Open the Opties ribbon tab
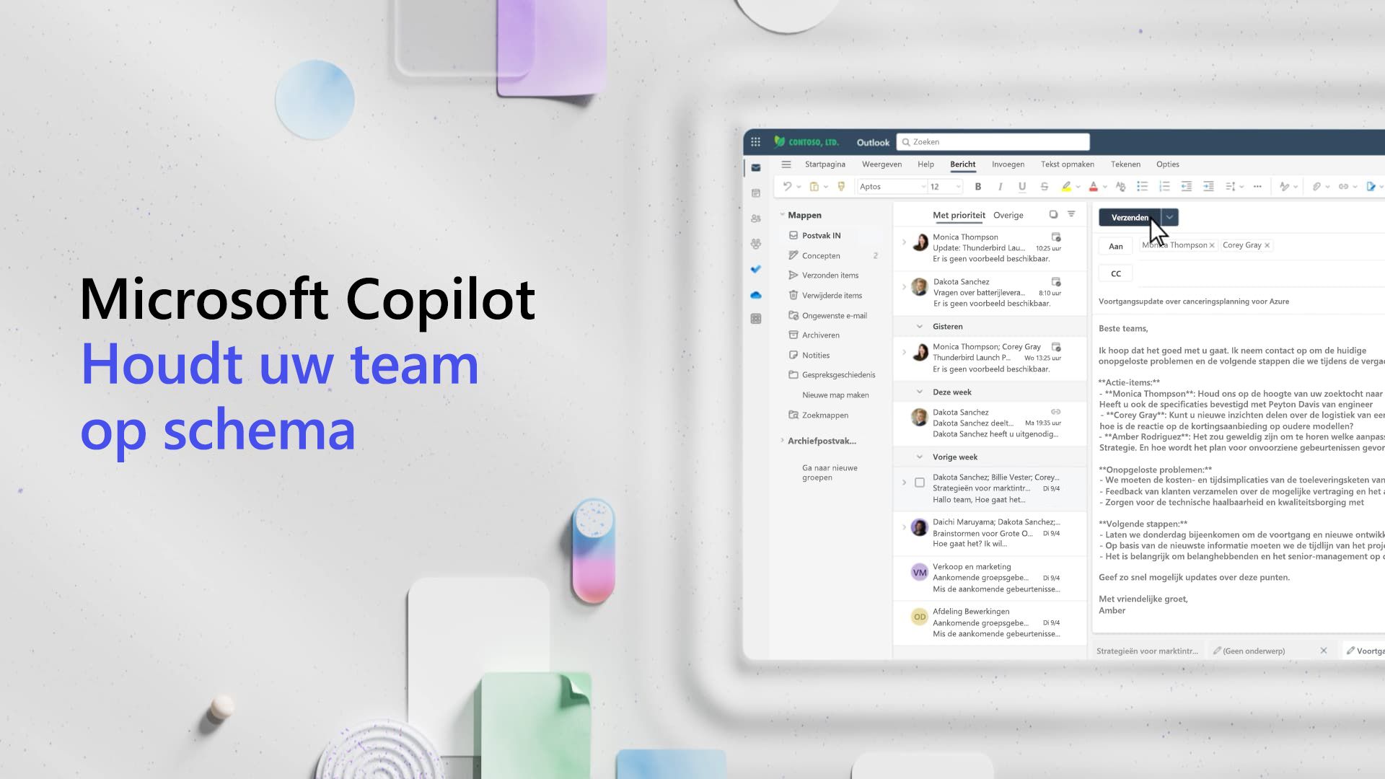The width and height of the screenshot is (1385, 779). (1167, 164)
